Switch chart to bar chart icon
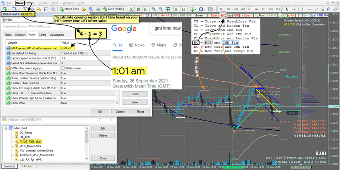This screenshot has width=340, height=170. click(x=131, y=9)
